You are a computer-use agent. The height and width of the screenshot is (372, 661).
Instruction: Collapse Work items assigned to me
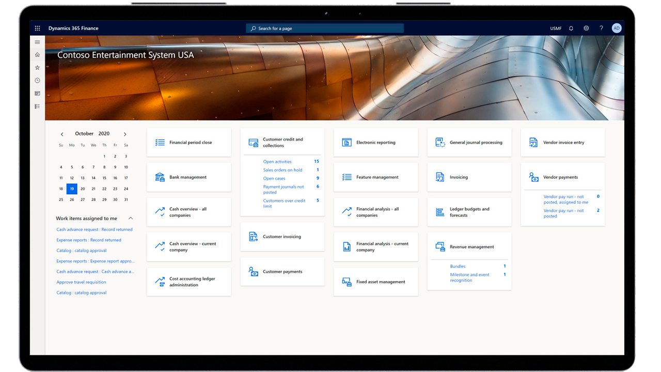(x=131, y=219)
